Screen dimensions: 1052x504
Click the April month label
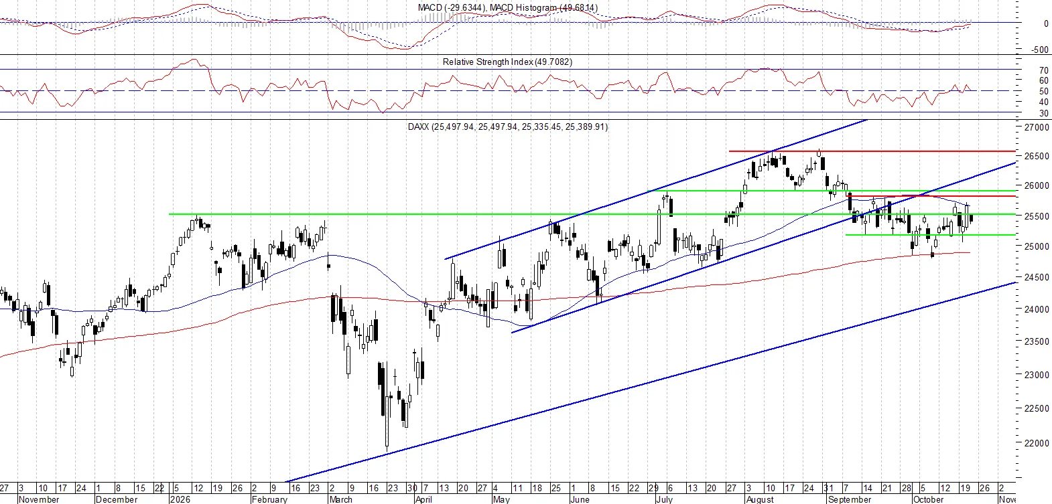click(x=423, y=499)
